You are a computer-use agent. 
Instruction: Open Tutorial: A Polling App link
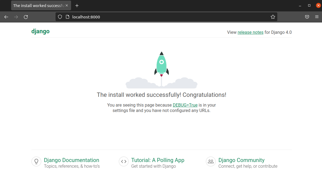tap(158, 160)
